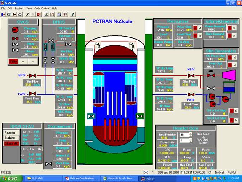This screenshot has height=182, width=242.
Task: Click the red letdown valve in CVCS
Action: (15, 38)
